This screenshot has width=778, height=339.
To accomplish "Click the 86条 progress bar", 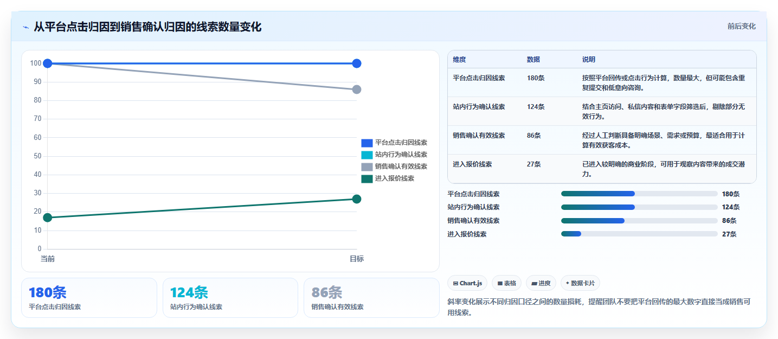I will pos(639,221).
